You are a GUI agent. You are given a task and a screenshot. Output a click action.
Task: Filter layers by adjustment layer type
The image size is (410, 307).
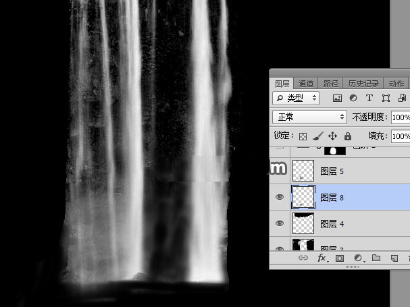coord(353,99)
